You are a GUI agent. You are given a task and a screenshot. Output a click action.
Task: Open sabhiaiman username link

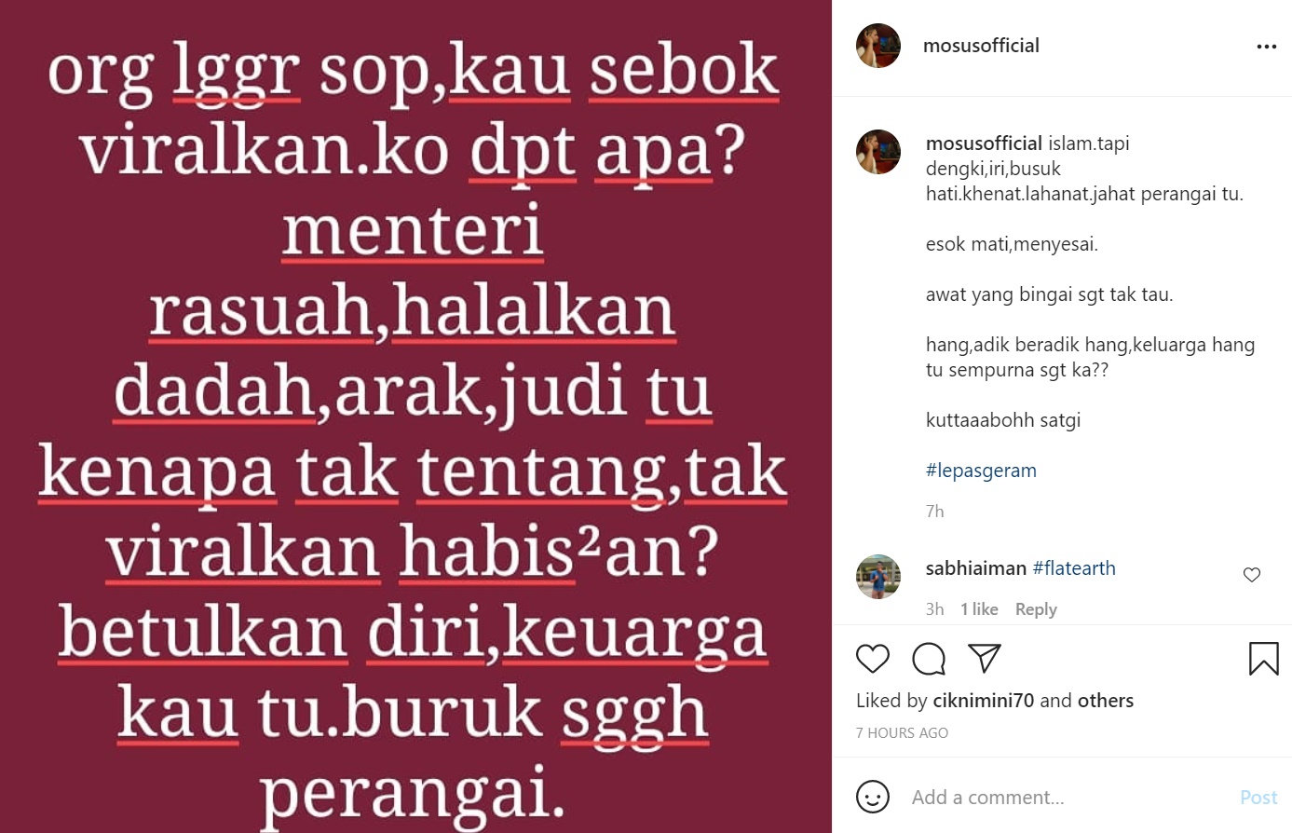(976, 568)
